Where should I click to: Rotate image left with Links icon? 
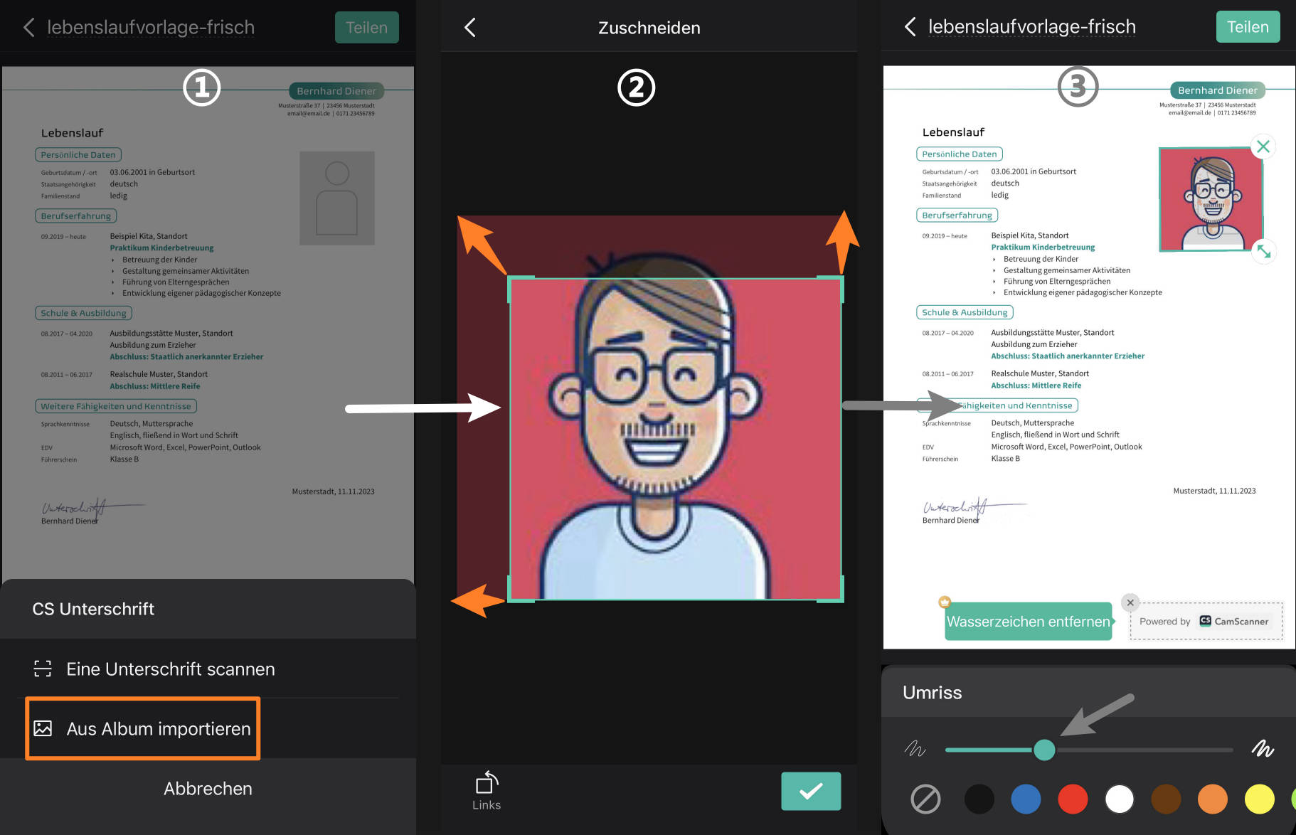click(487, 790)
